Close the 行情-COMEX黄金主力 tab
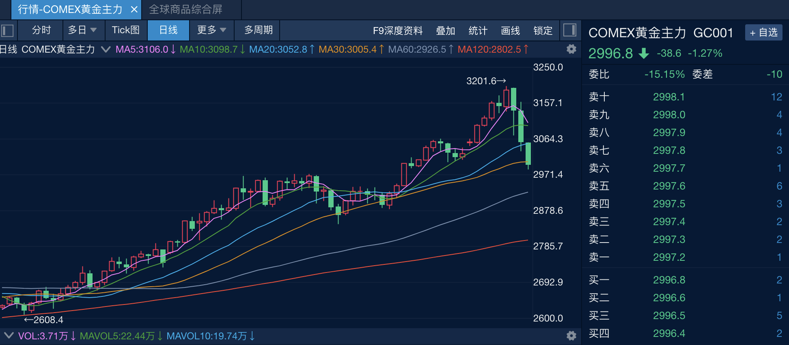The width and height of the screenshot is (789, 345). coord(134,10)
